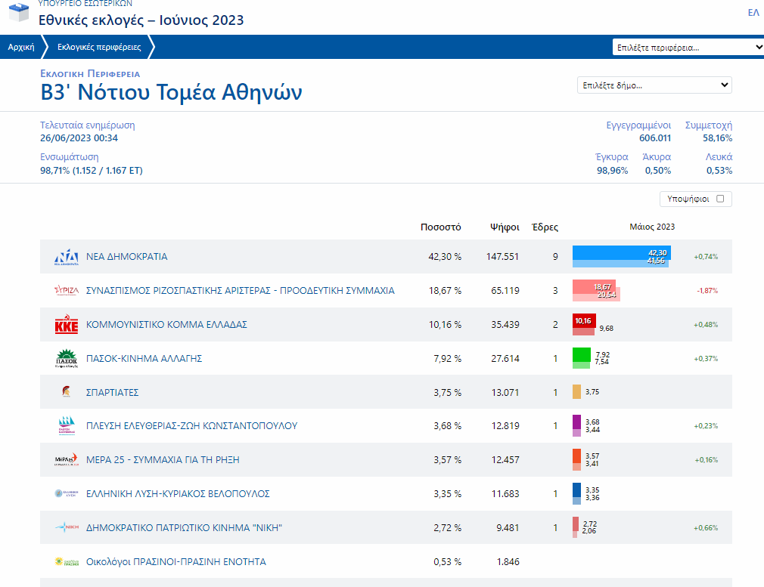Click the ΝΕΑ ΔΗΜΟΚΡΑΤΙΑ party logo
The height and width of the screenshot is (587, 764).
[64, 256]
